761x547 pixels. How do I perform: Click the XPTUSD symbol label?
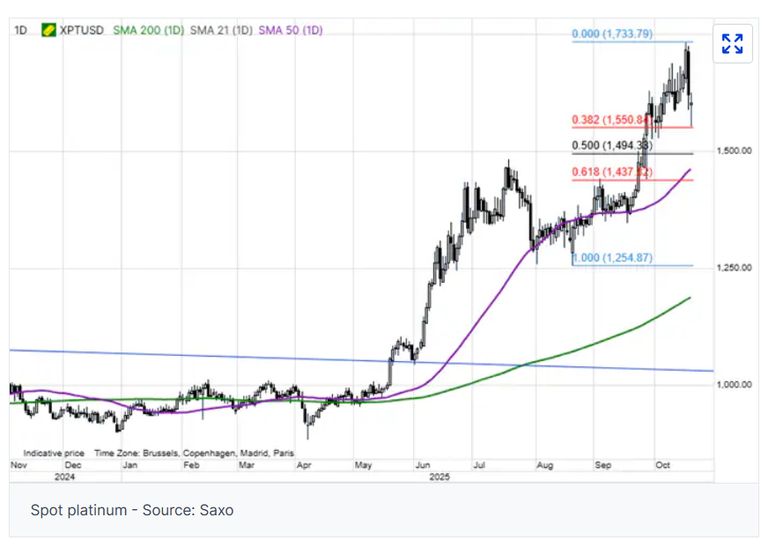[x=82, y=30]
